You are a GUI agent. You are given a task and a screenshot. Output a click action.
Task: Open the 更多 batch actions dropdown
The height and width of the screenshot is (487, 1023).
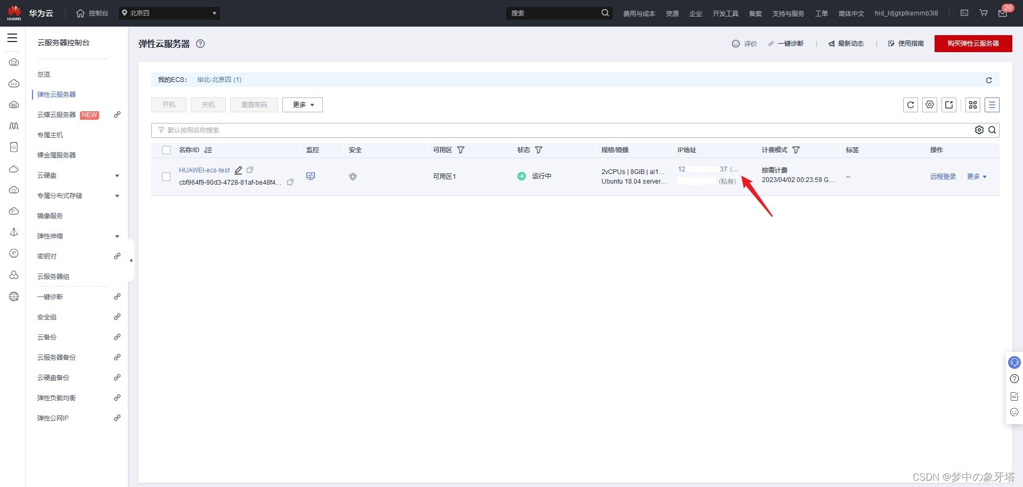coord(303,105)
